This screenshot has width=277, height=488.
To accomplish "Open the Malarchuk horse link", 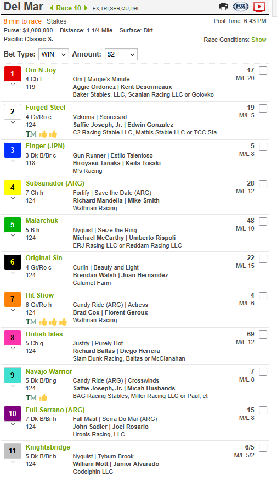I will click(x=42, y=221).
